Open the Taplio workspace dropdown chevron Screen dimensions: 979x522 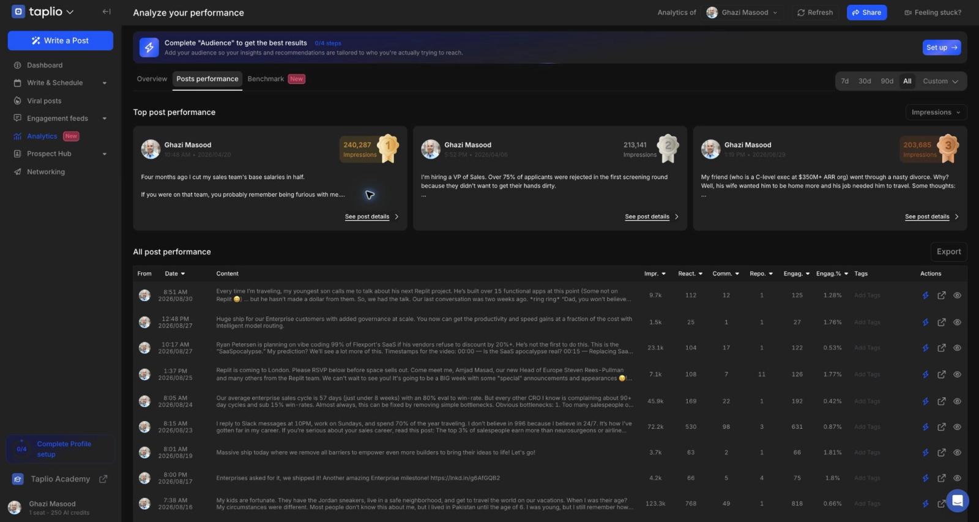[x=70, y=12]
